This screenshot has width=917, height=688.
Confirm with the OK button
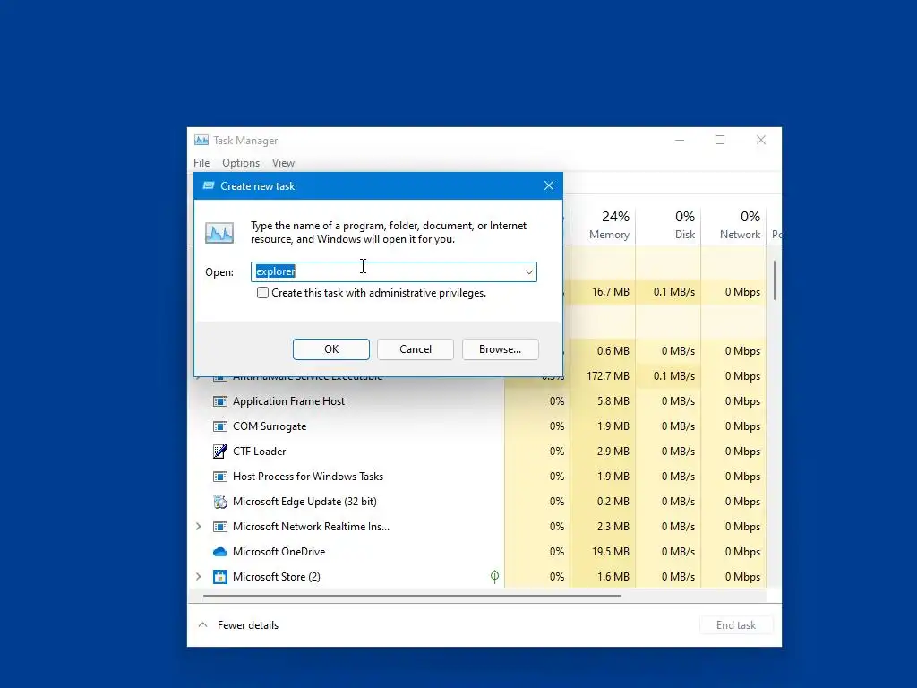pos(331,349)
